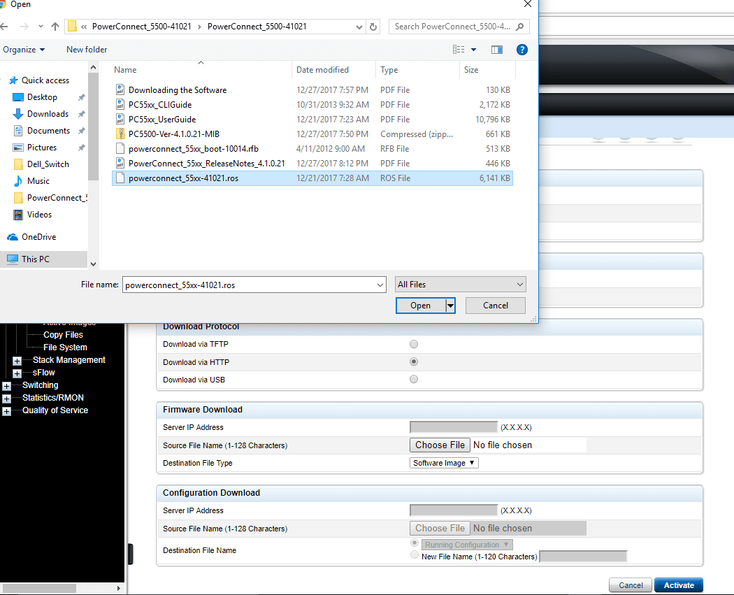Open the OneDrive cloud icon in sidebar
The width and height of the screenshot is (734, 595).
point(13,237)
